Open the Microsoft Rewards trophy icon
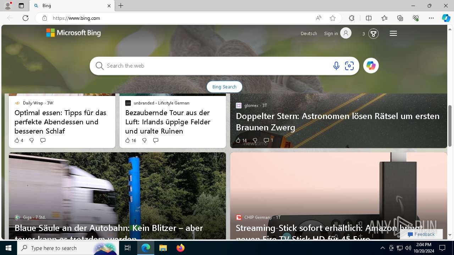 click(373, 34)
